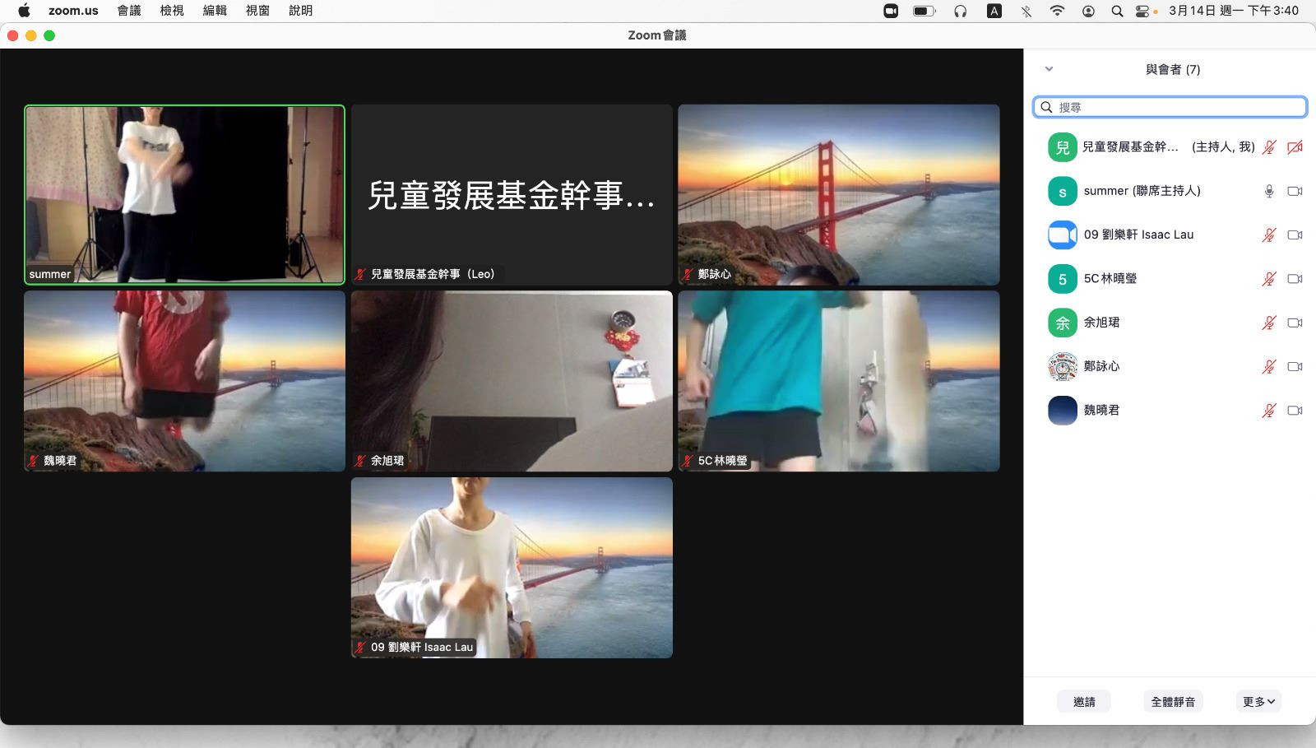Open the 更多 dropdown menu

click(1258, 701)
